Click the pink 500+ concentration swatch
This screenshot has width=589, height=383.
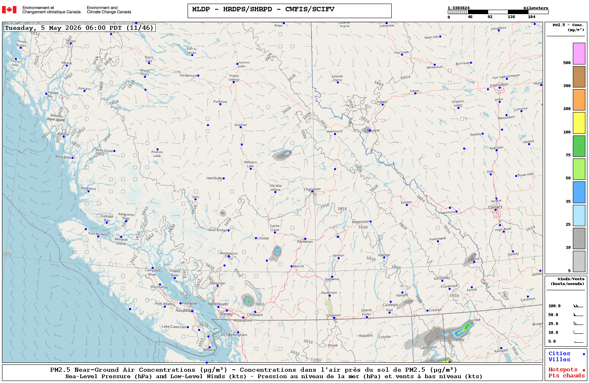click(579, 54)
